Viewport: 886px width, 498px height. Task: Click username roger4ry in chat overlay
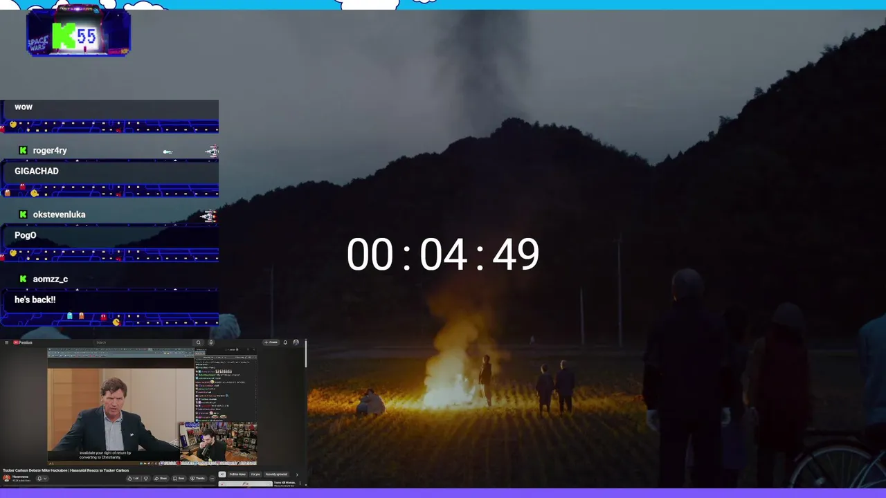(x=50, y=150)
